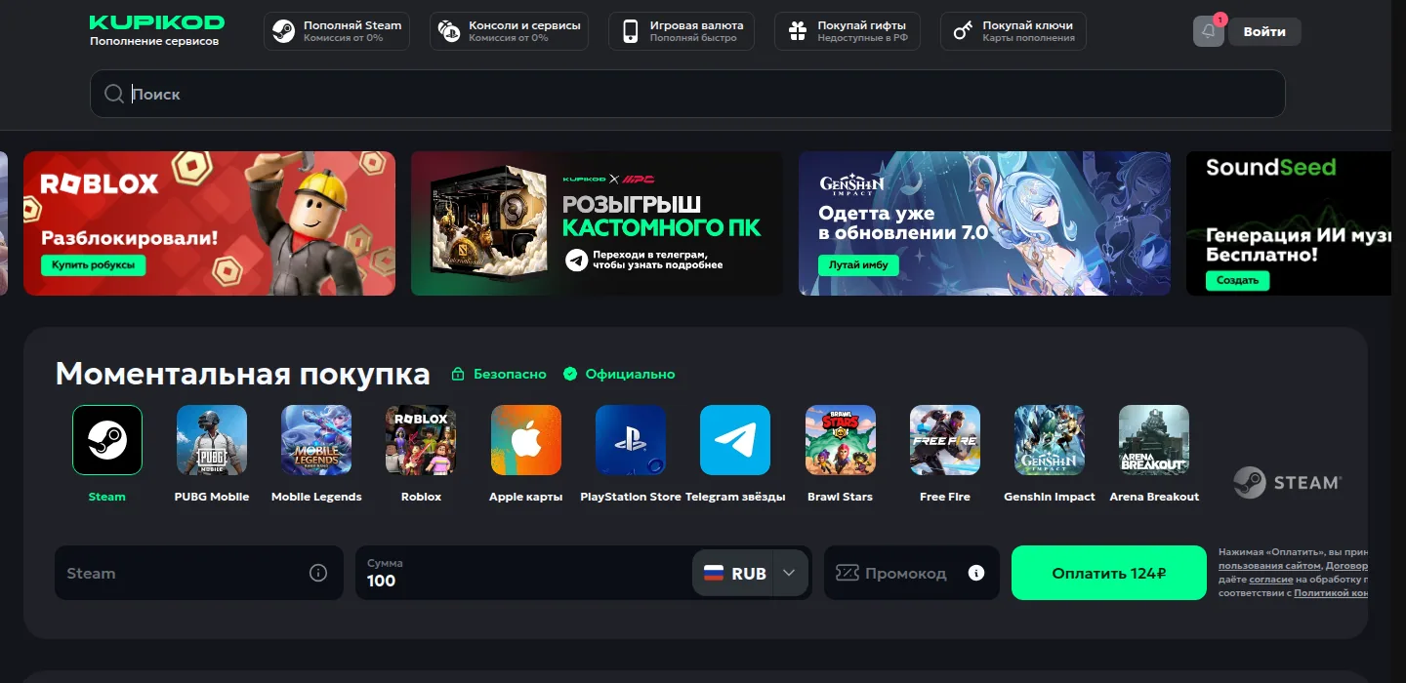Click the phone icon in Игровая валюта

(631, 31)
